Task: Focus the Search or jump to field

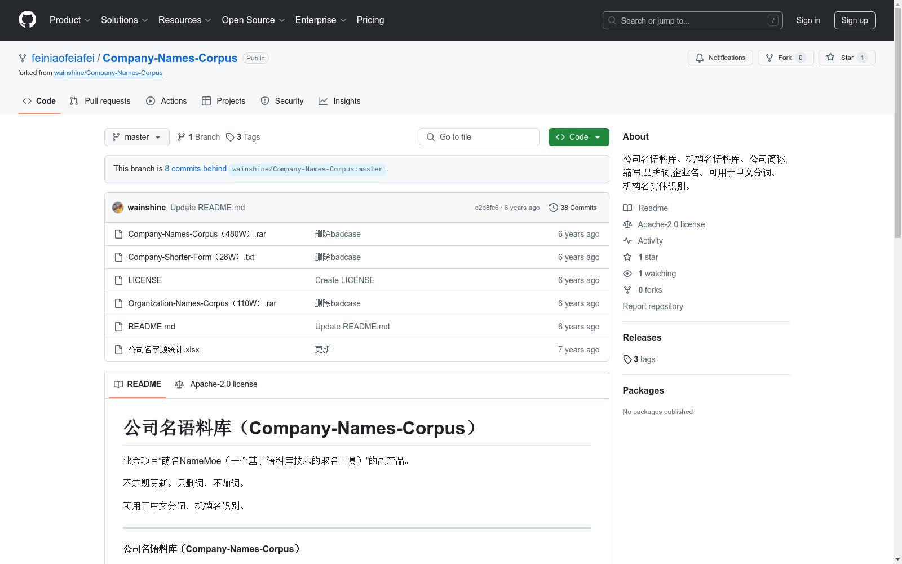Action: coord(692,20)
